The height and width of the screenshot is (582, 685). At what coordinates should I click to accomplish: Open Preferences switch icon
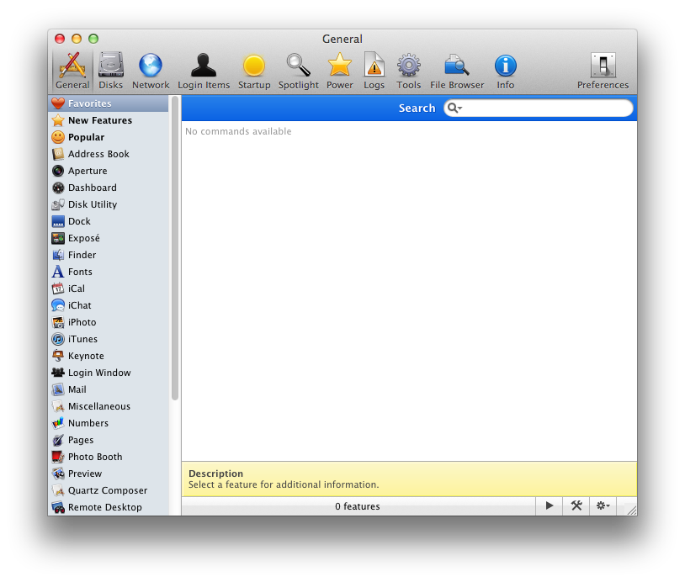tap(603, 71)
